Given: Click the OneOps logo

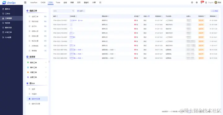Looking at the screenshot, I should (9, 2).
